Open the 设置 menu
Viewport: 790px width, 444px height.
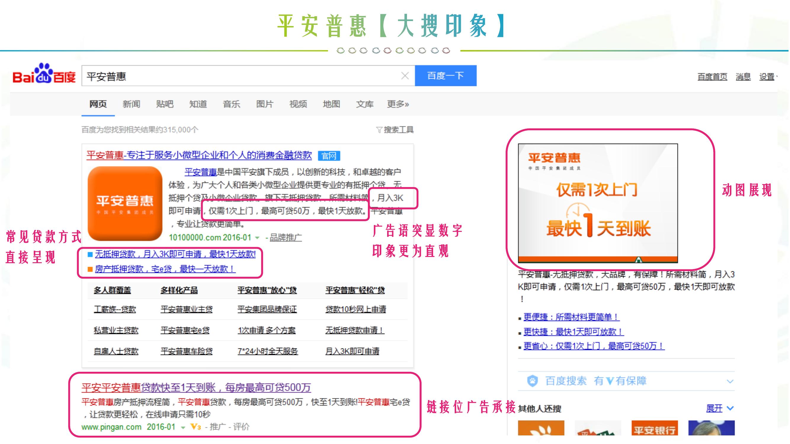coord(767,77)
